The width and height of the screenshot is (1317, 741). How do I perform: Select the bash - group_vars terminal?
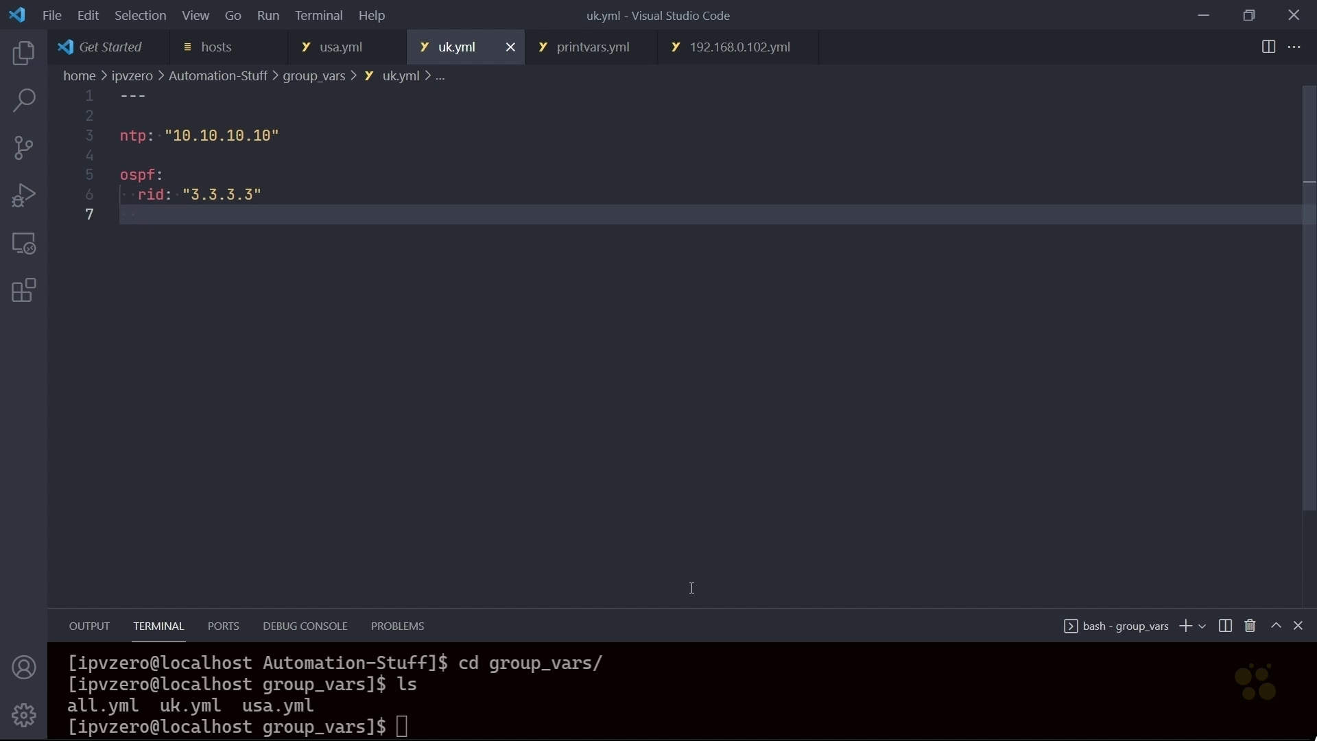1116,626
